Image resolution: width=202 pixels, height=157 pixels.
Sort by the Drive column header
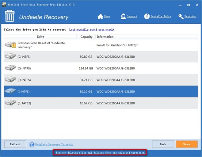pos(40,37)
